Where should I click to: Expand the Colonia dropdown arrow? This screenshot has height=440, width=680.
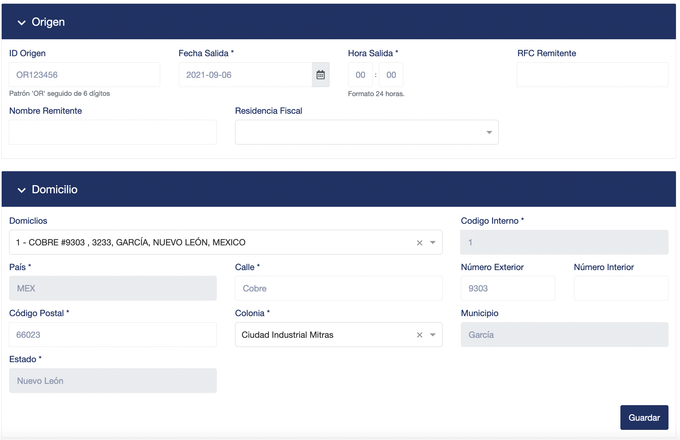tap(433, 335)
